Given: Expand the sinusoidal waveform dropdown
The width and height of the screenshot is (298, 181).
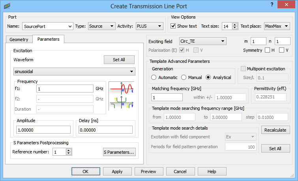Looking at the screenshot, I should 74,72.
